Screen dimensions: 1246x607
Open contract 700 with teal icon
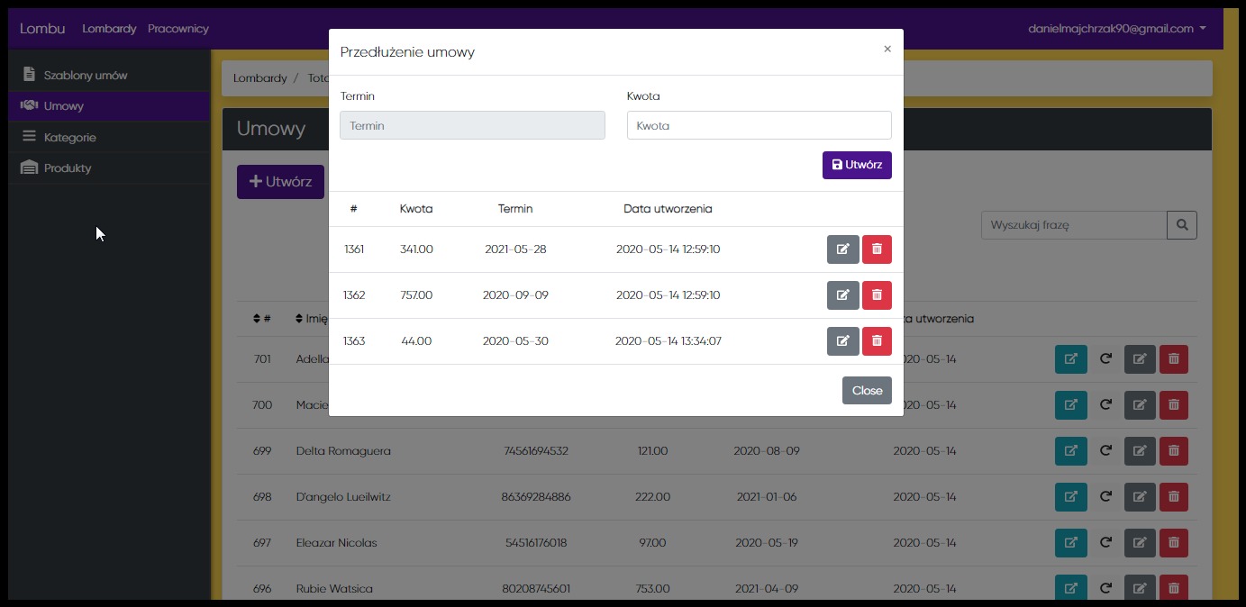1070,405
